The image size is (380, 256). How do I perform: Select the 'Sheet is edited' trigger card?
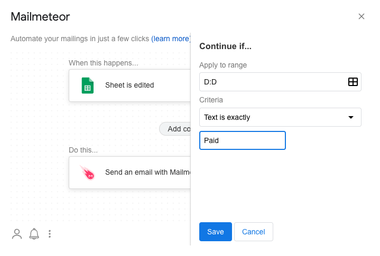(x=129, y=86)
